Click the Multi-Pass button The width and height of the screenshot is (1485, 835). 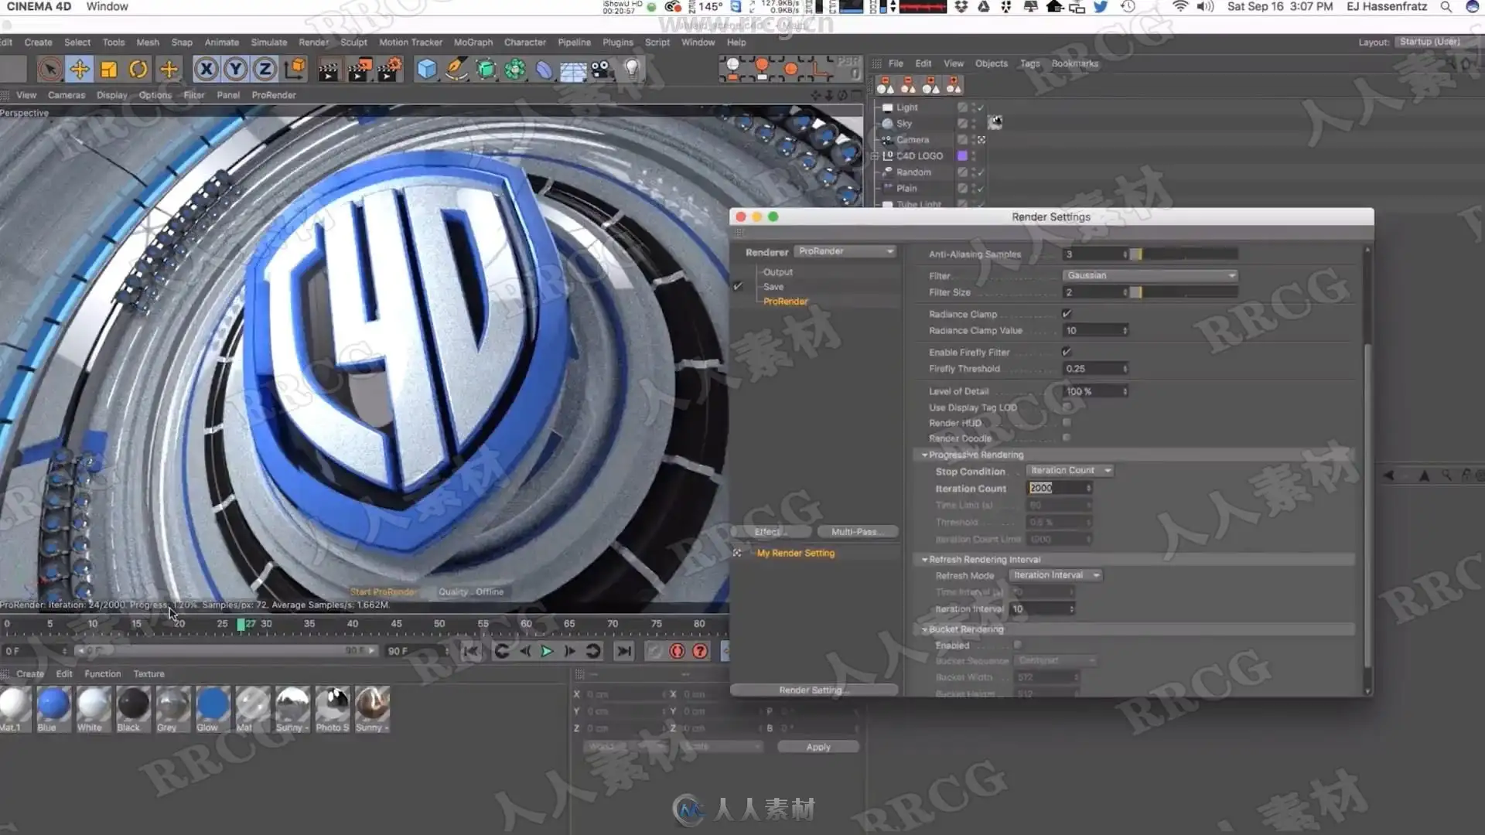click(857, 532)
